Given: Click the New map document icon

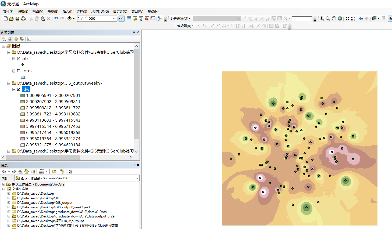Looking at the screenshot, I should point(6,19).
